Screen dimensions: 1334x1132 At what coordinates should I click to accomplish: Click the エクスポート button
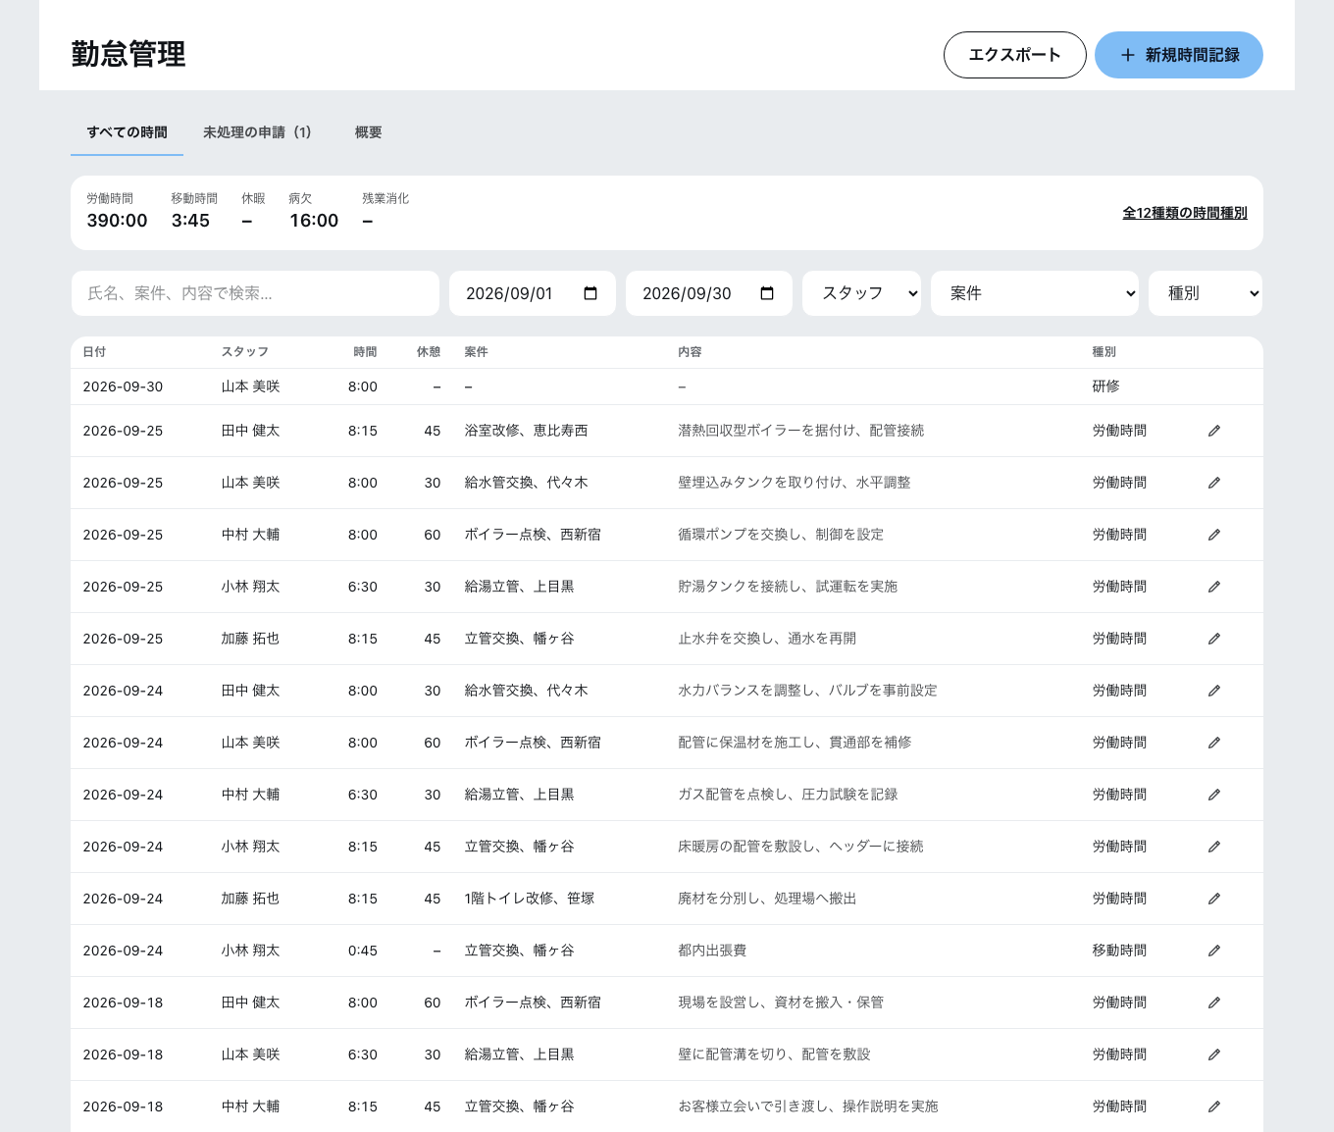coord(1015,55)
